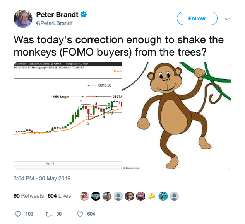Open the tweet options chevron menu
The height and width of the screenshot is (224, 245).
[227, 19]
